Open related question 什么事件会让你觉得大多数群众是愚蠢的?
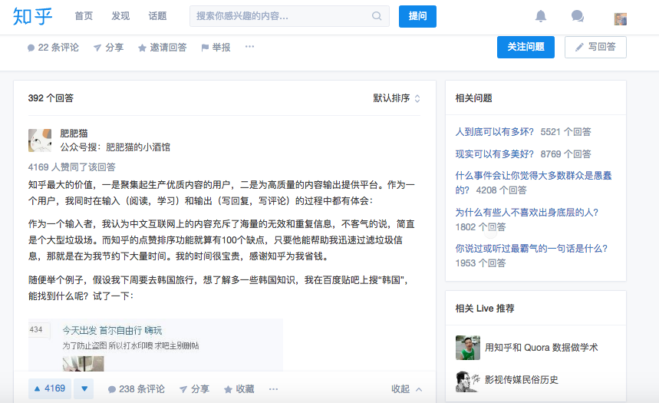659x403 pixels. tap(533, 183)
